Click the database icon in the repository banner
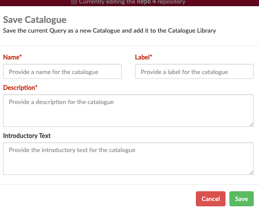The width and height of the screenshot is (259, 212). click(x=74, y=2)
